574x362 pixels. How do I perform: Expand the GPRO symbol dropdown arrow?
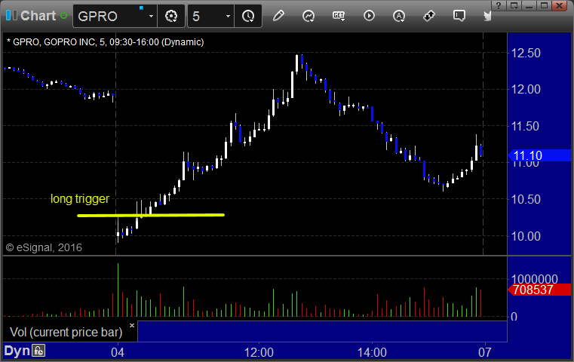pyautogui.click(x=151, y=17)
